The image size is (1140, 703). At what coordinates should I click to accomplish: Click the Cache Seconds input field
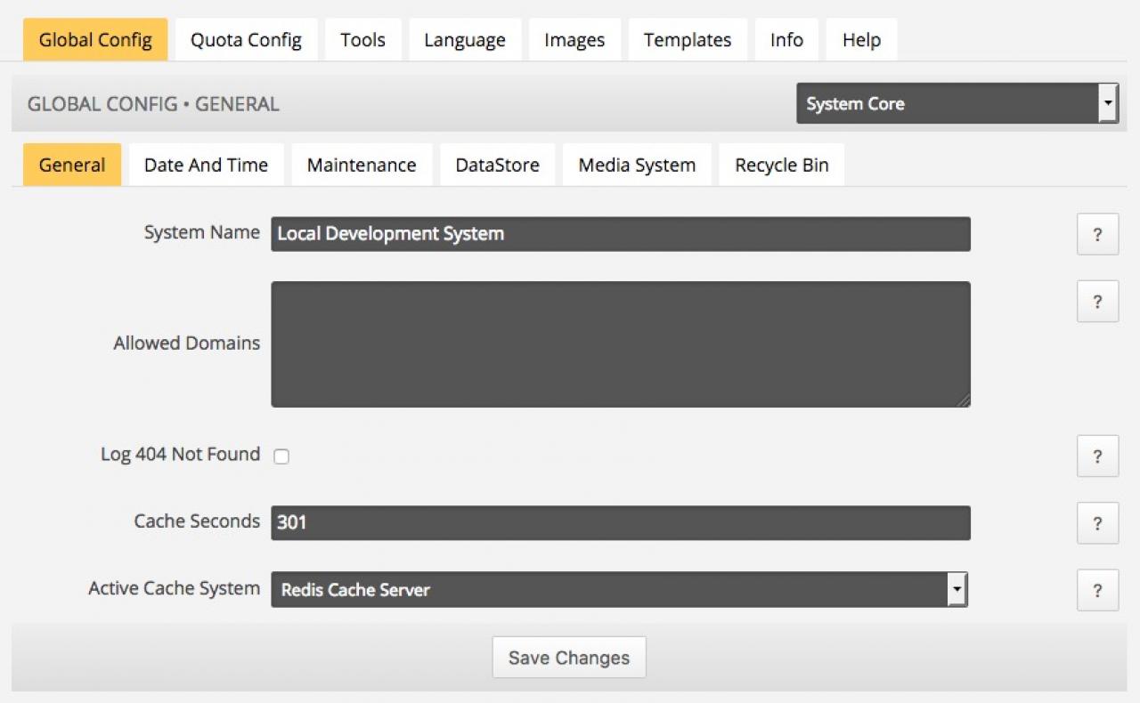coord(620,522)
